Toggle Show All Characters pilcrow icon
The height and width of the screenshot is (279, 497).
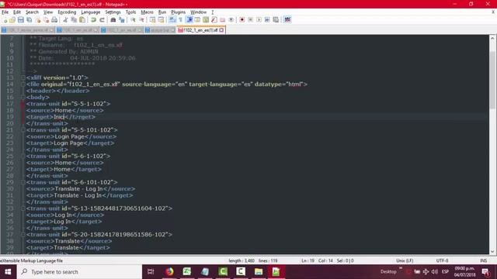pyautogui.click(x=181, y=19)
